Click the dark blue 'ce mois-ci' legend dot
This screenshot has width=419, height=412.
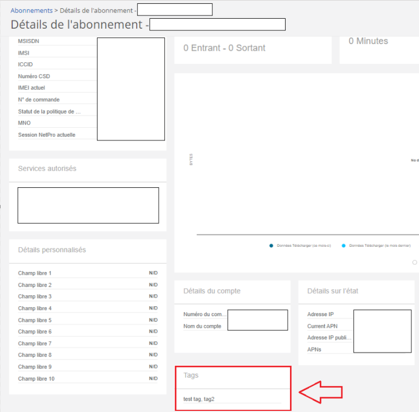point(271,246)
